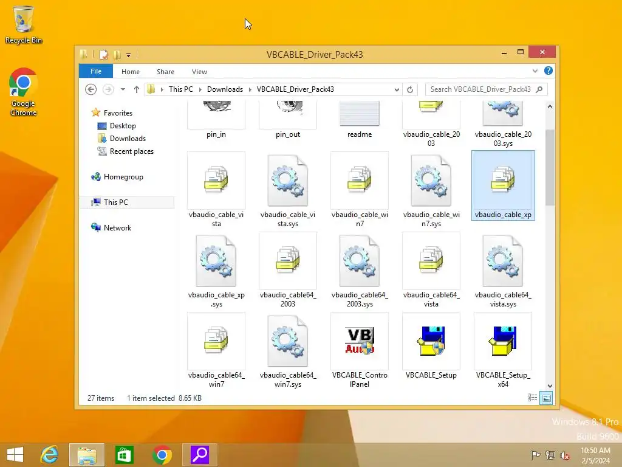Select the pin_in image file
Image resolution: width=622 pixels, height=467 pixels.
click(x=216, y=119)
